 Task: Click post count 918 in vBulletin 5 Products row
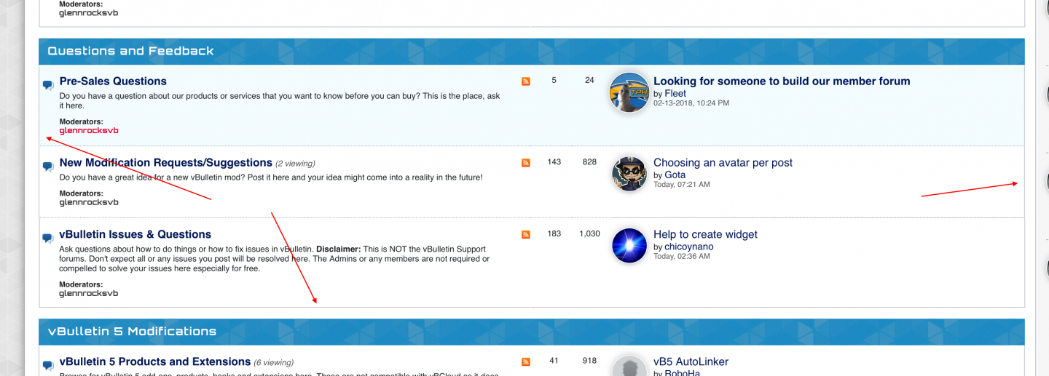tap(589, 361)
